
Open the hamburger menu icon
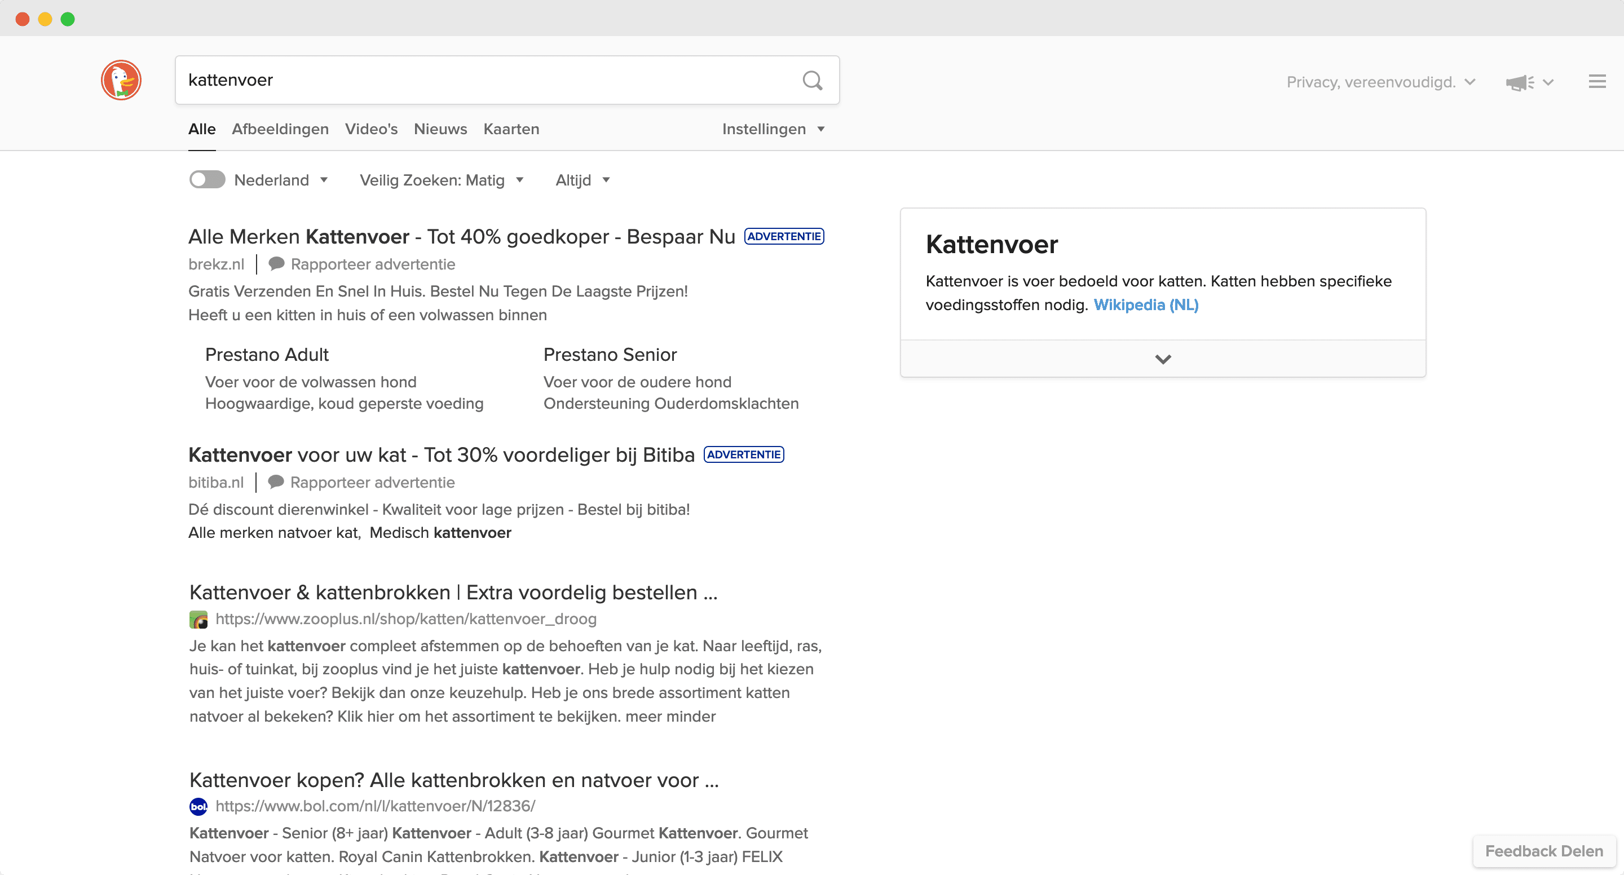(1597, 81)
